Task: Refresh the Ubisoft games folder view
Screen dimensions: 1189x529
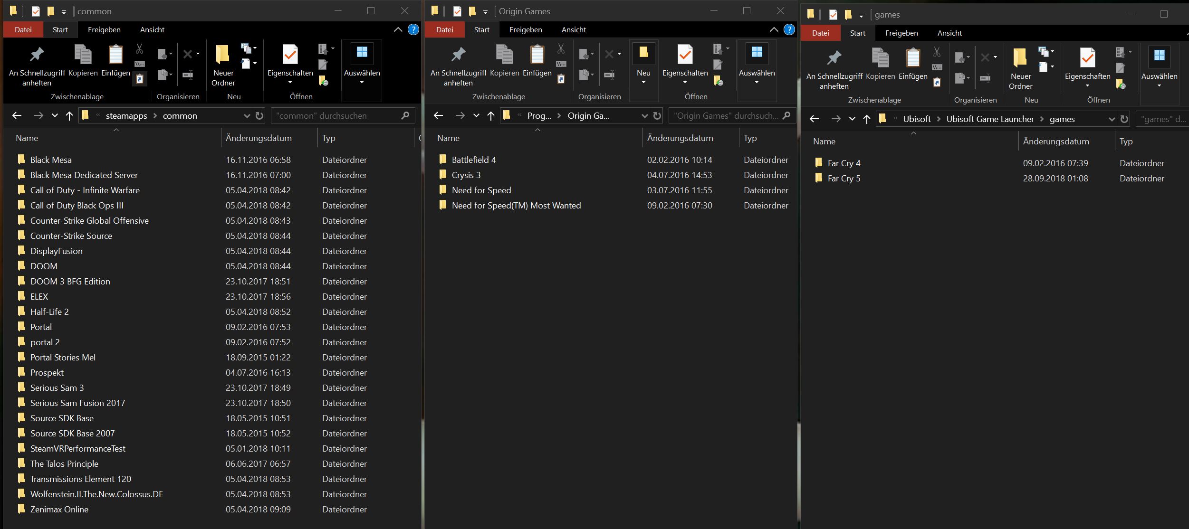Action: click(x=1124, y=119)
